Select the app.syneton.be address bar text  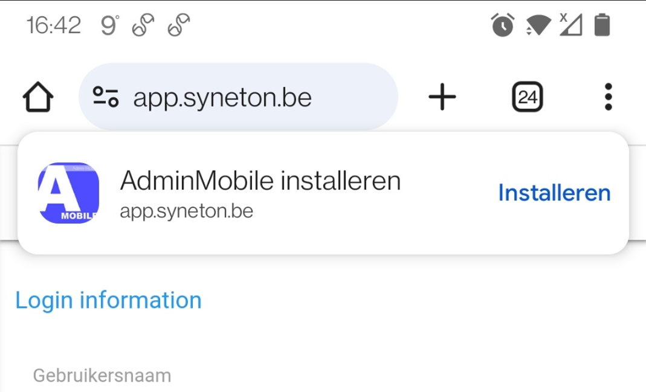[222, 98]
